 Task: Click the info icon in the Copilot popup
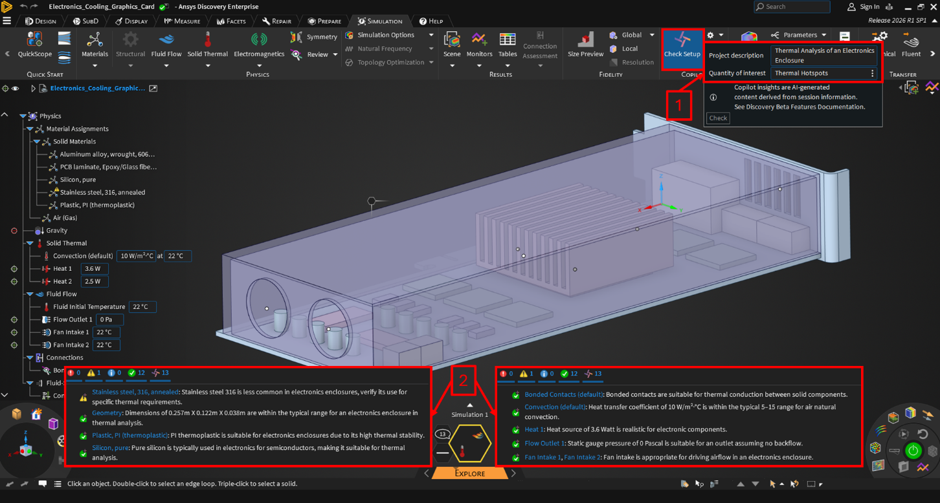point(713,97)
